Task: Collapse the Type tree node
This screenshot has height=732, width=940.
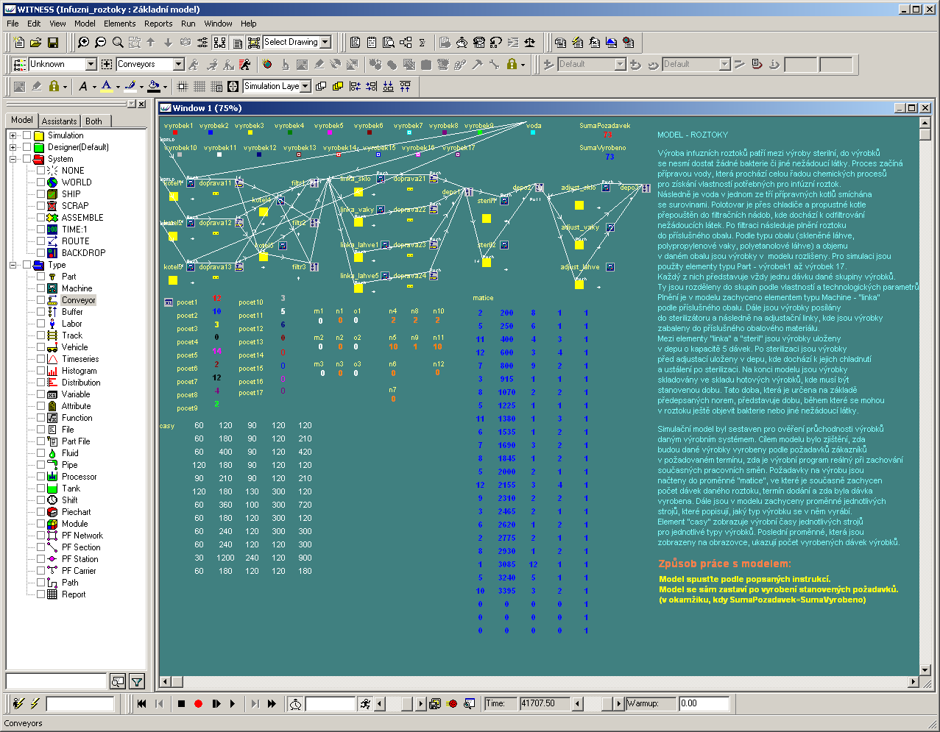Action: 13,265
